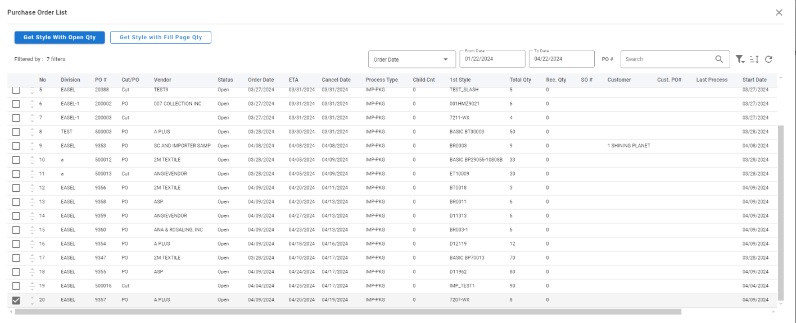Viewport: 796px width, 323px height.
Task: Close the Purchase Order List dialog
Action: [779, 12]
